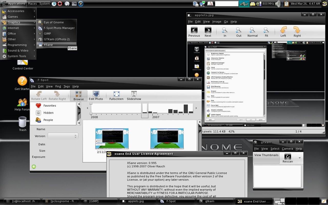Switch to the terminal s@localhost taskbar button

click(x=22, y=201)
